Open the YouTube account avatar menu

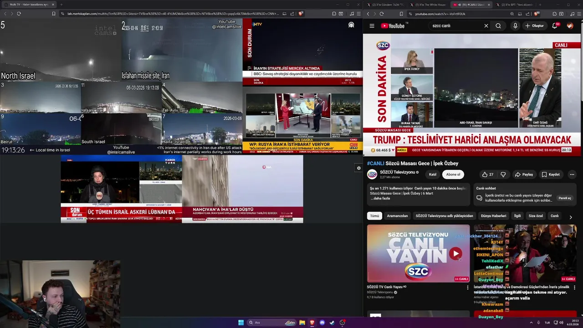(x=570, y=26)
